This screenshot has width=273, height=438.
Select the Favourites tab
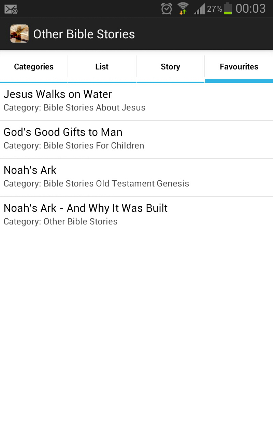click(239, 67)
